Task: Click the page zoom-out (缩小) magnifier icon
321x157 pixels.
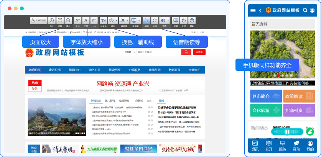Action: tap(68, 21)
